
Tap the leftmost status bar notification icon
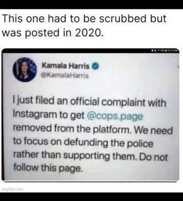click(x=152, y=51)
